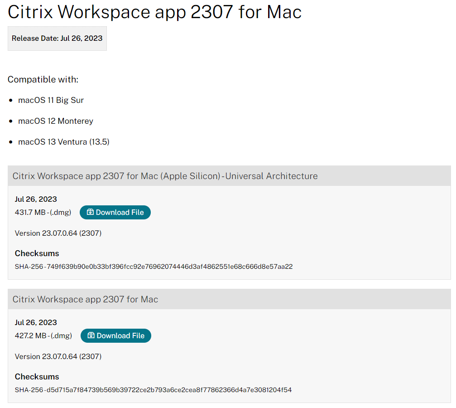This screenshot has height=408, width=456.
Task: Select the Release Date: Jul 26, 2023 box
Action: (58, 39)
